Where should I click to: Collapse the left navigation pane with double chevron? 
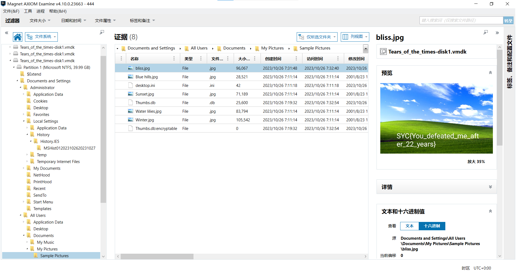click(6, 33)
